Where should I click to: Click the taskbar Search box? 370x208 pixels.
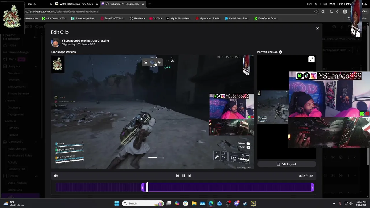tap(143, 203)
